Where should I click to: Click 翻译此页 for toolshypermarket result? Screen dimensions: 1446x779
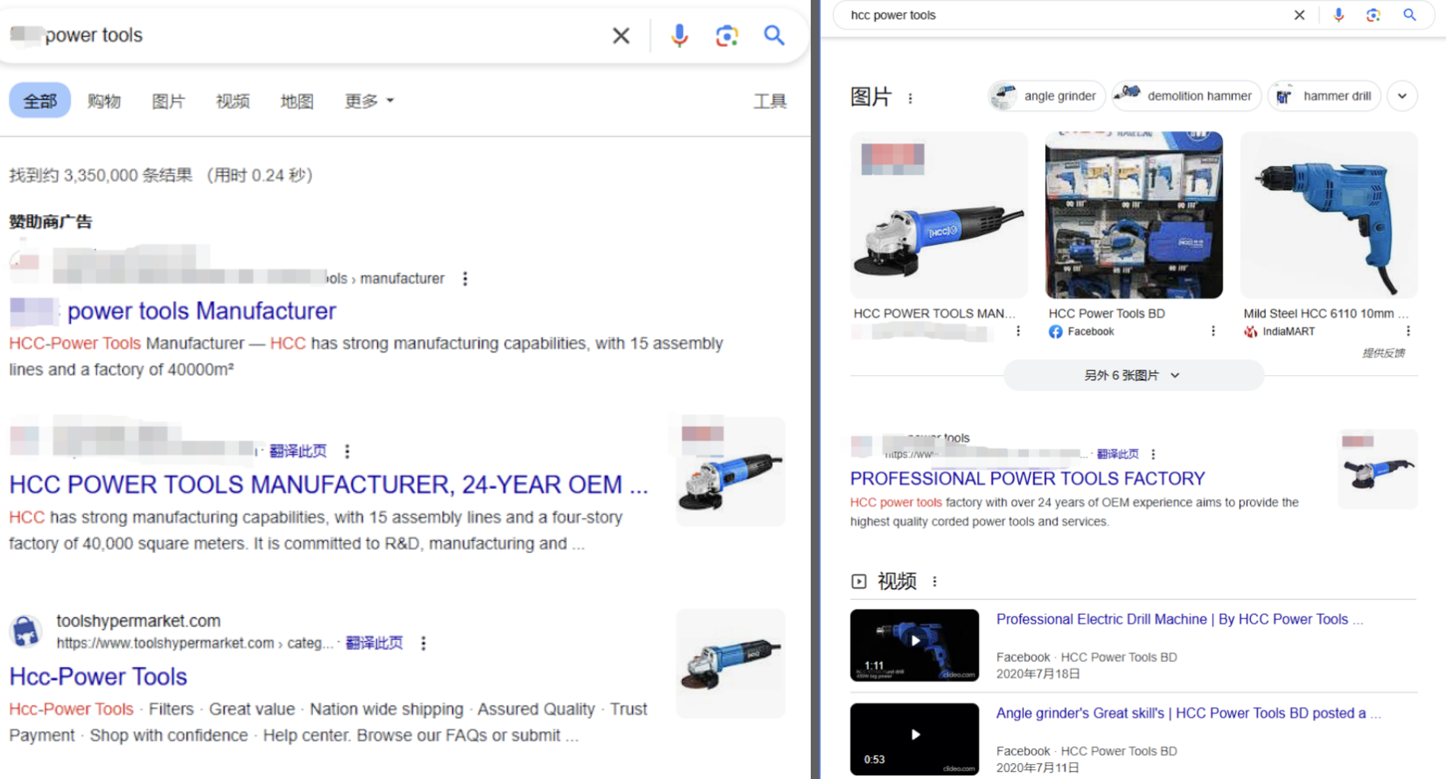[374, 643]
